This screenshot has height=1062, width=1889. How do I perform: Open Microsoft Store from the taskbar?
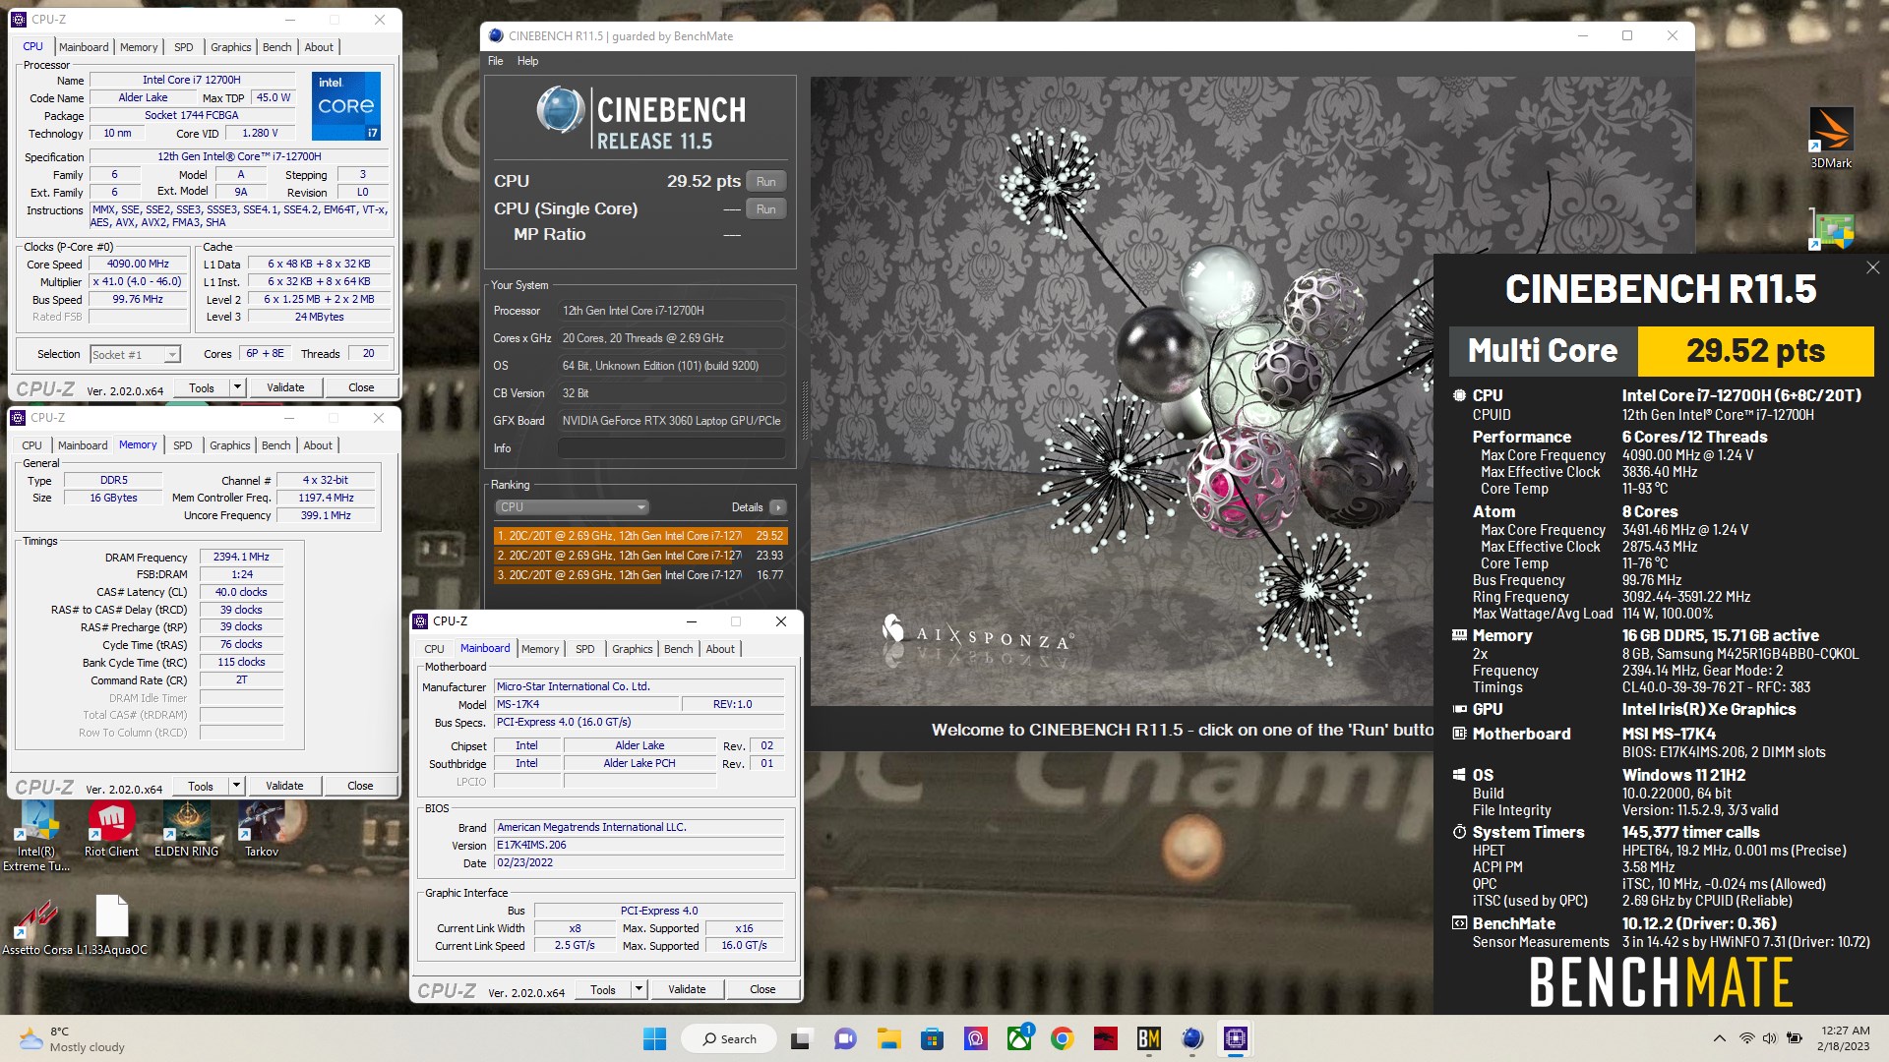coord(932,1038)
